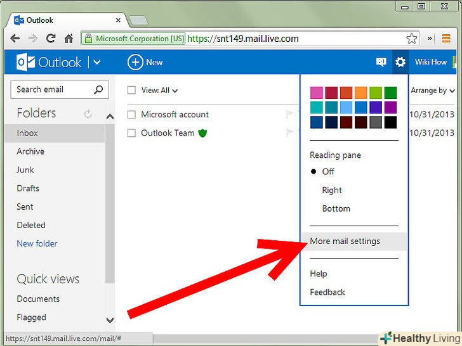This screenshot has height=346, width=462.
Task: Choose the light blue color swatch
Action: (346, 107)
